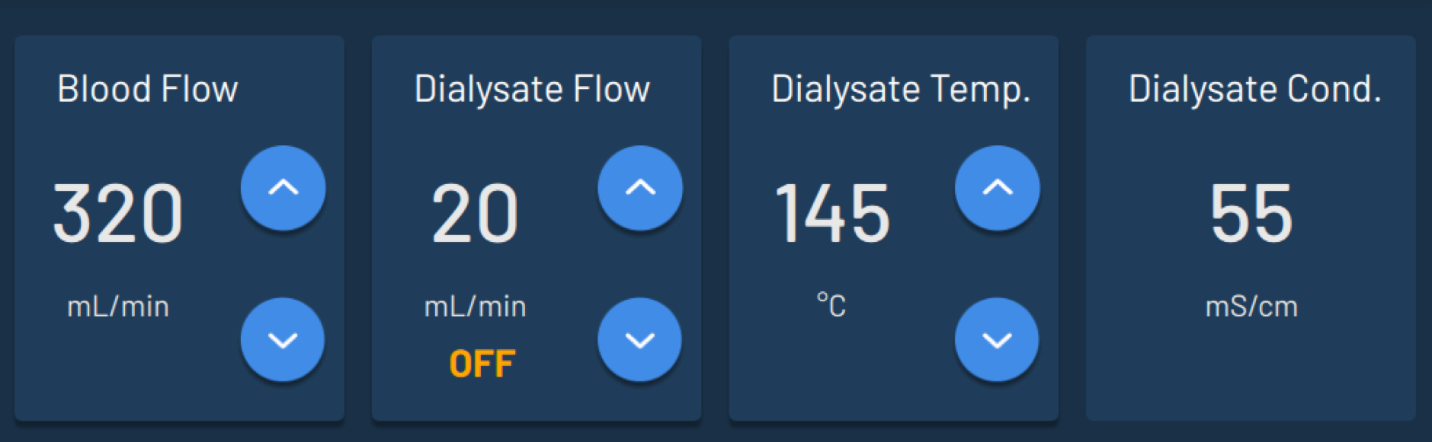The height and width of the screenshot is (442, 1432).
Task: Toggle the OFF indicator under Dialysate Flow
Action: (x=482, y=364)
